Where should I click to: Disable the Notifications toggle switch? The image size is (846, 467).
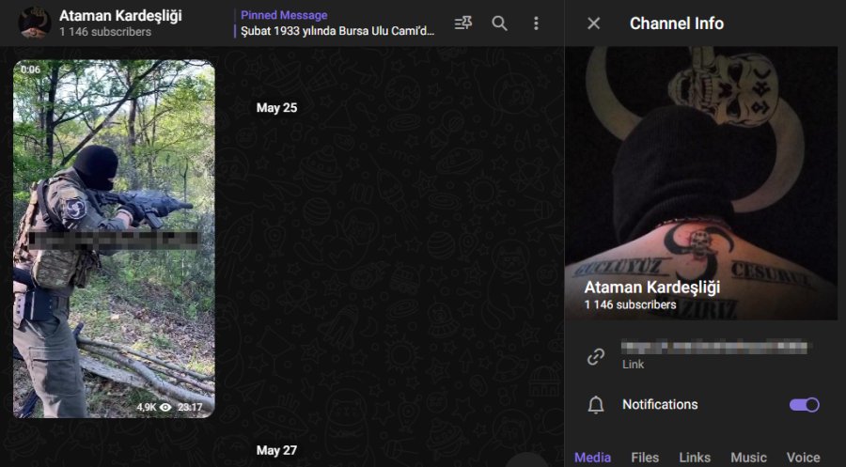[805, 404]
